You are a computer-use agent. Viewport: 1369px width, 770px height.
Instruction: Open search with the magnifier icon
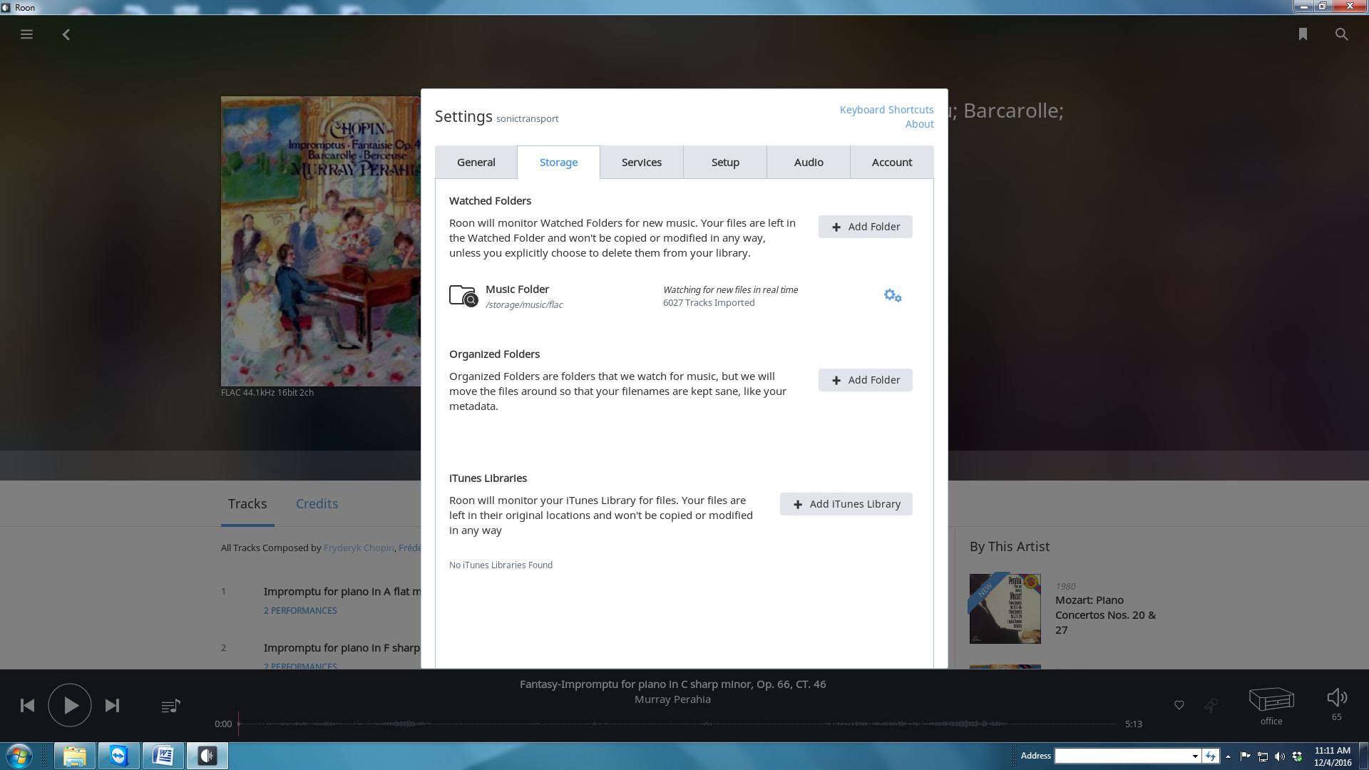tap(1341, 34)
